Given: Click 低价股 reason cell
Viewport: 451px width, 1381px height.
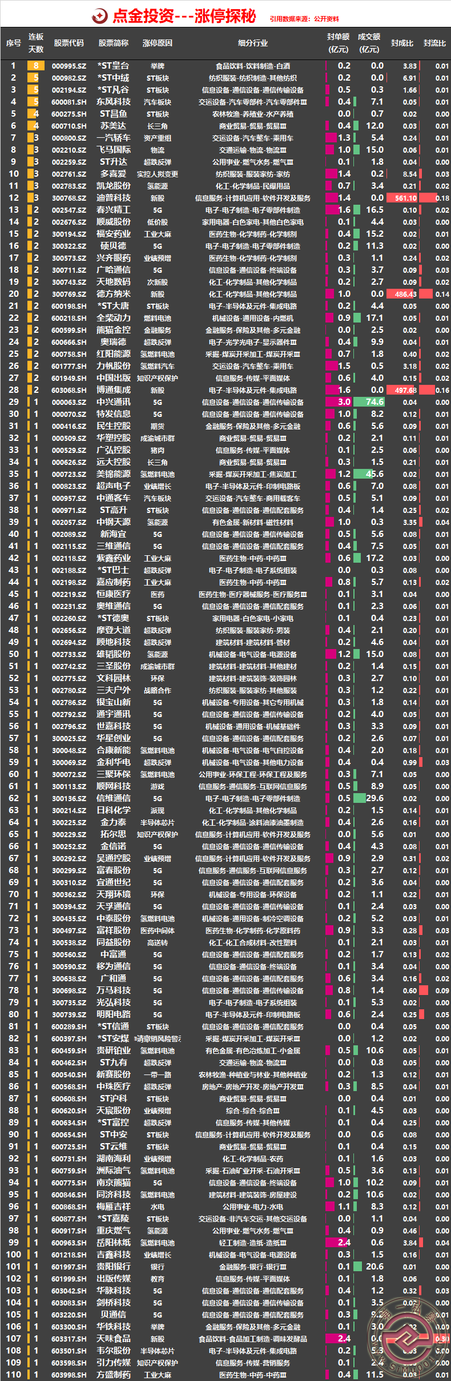Looking at the screenshot, I should tap(158, 222).
